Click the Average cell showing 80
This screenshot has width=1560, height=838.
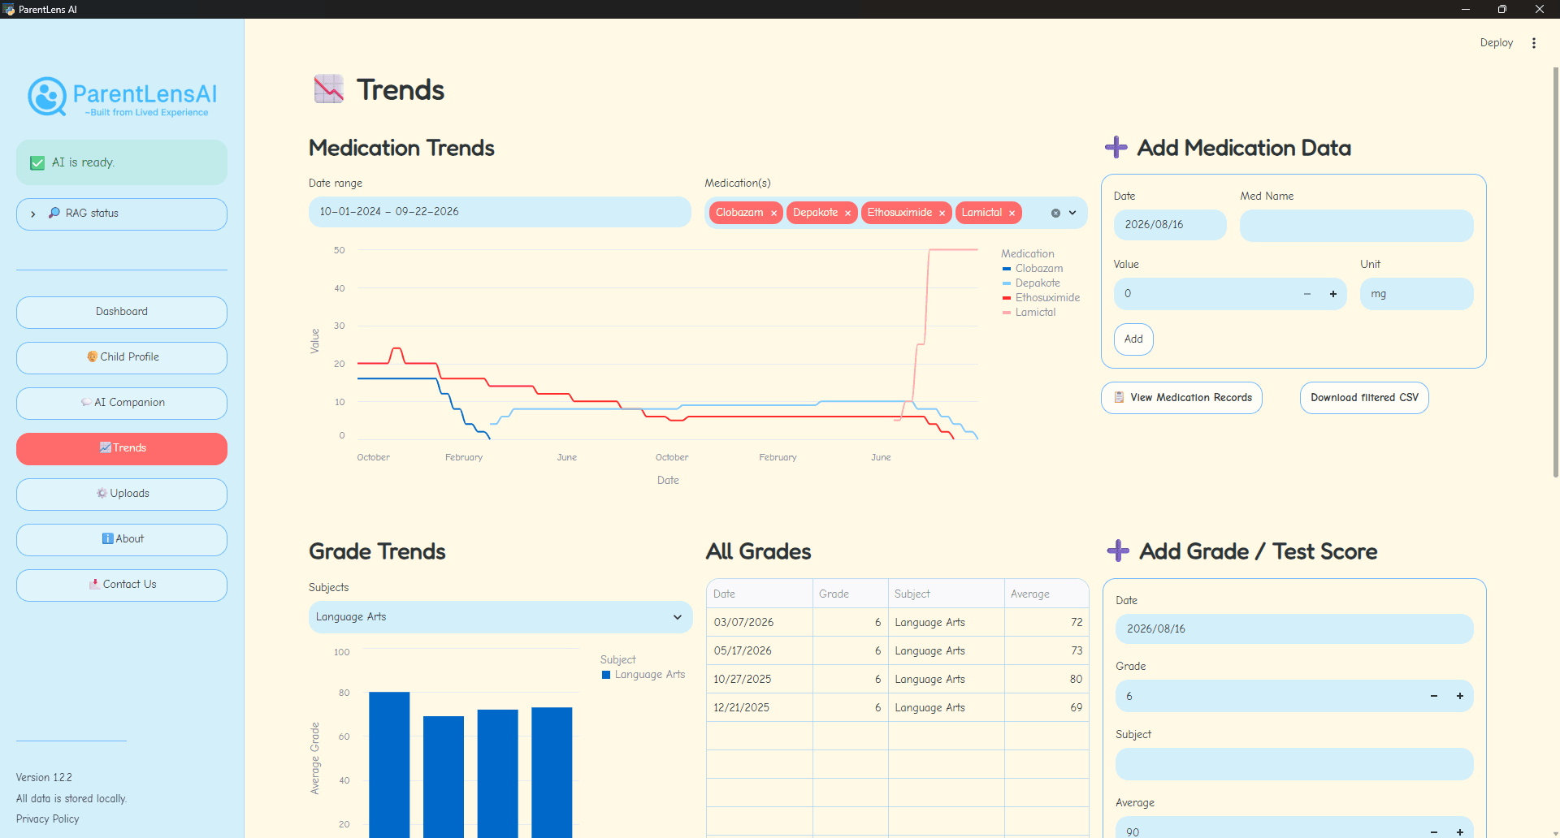[x=1046, y=679]
